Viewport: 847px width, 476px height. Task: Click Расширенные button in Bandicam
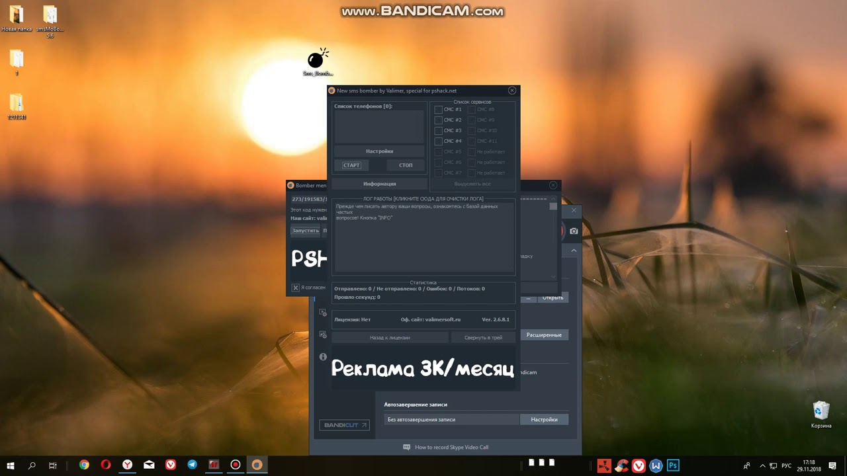coord(544,335)
